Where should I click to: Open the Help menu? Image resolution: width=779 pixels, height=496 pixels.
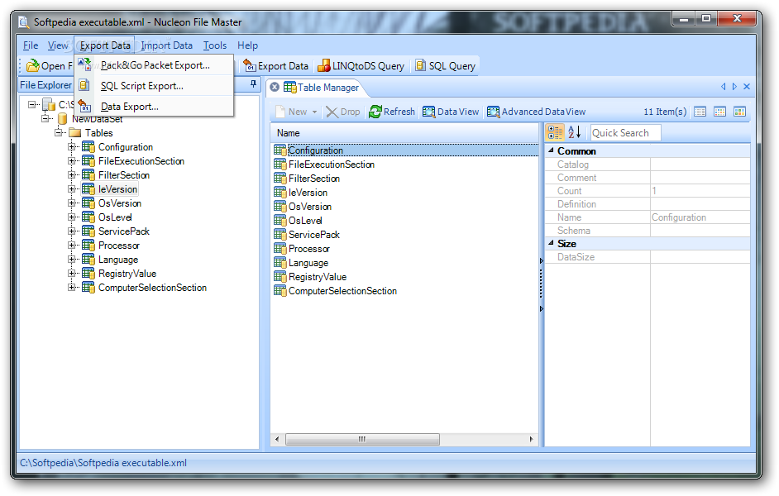coord(247,45)
